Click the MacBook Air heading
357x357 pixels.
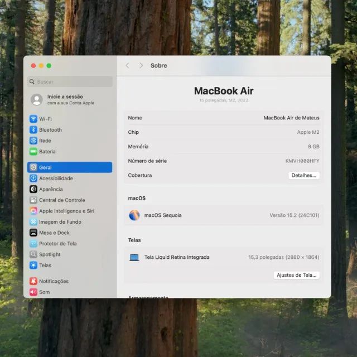224,91
